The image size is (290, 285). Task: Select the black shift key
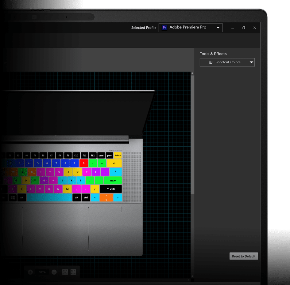tap(111, 189)
